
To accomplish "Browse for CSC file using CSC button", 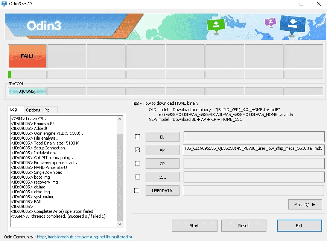I will (162, 177).
